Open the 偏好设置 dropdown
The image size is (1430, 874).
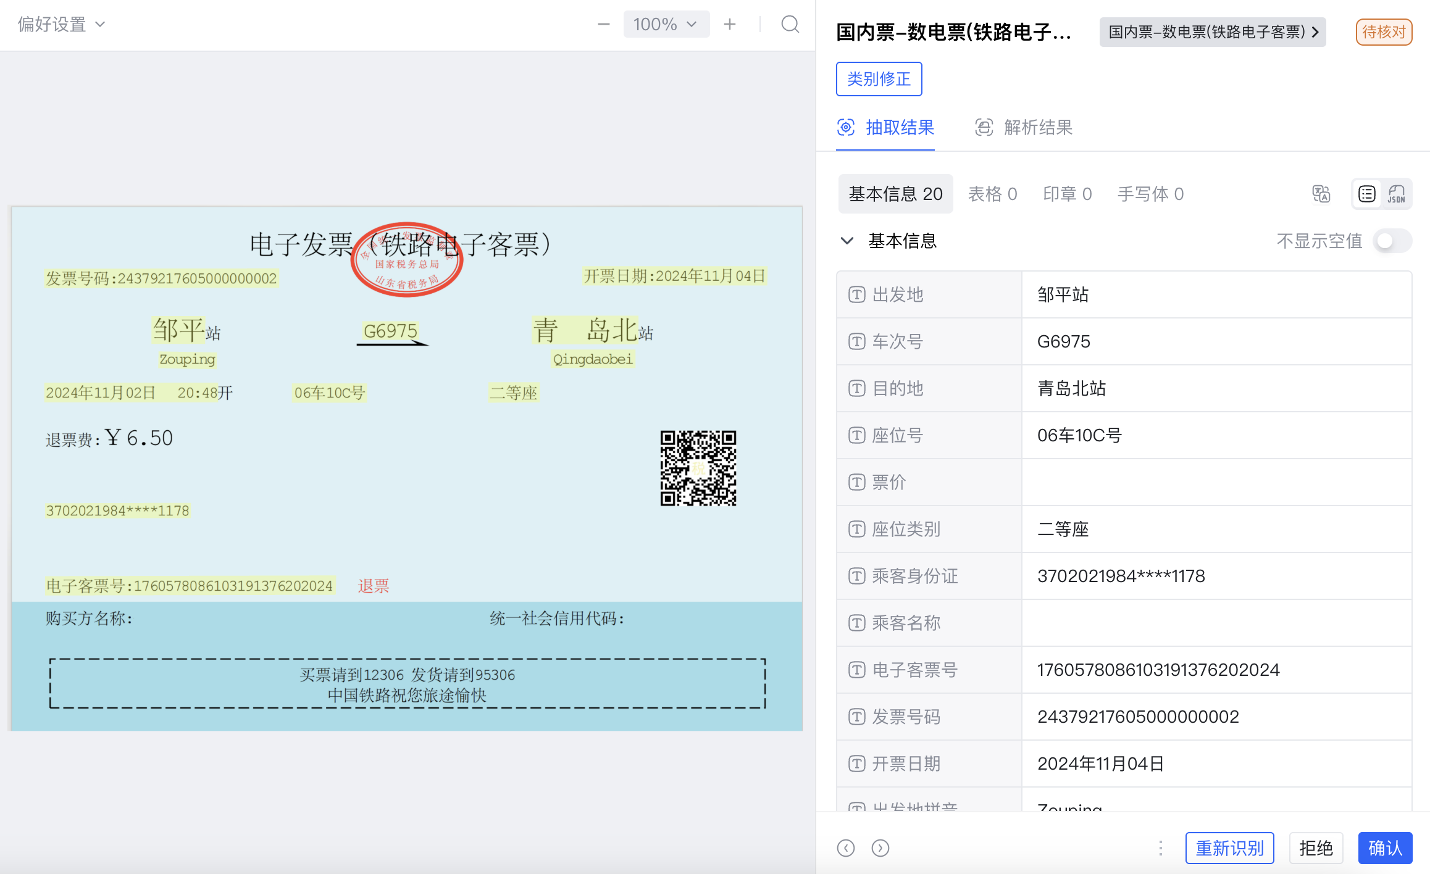(x=61, y=25)
